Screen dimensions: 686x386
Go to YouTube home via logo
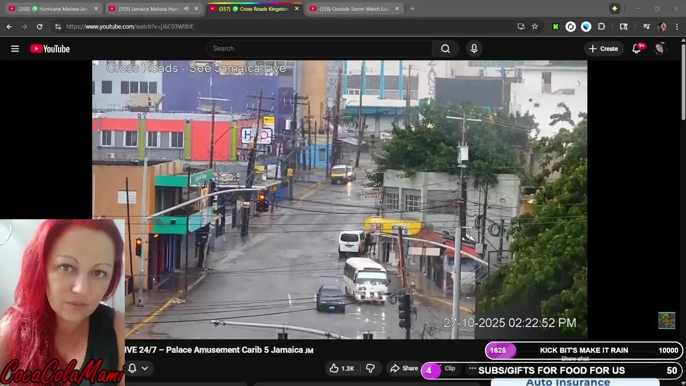click(x=50, y=49)
